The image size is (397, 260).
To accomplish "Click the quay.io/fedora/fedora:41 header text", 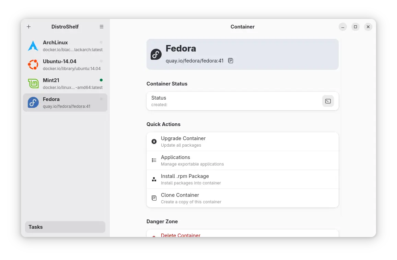I will click(x=195, y=61).
